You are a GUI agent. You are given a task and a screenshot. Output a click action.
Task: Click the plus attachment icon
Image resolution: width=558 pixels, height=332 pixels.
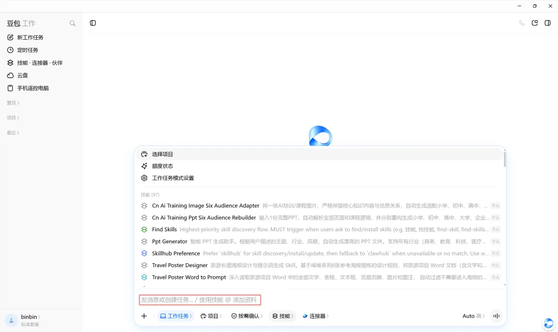[144, 316]
